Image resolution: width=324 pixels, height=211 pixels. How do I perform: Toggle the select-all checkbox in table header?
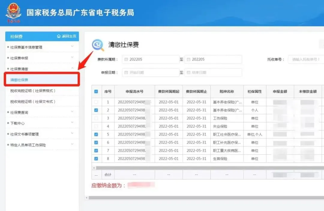tap(96, 91)
